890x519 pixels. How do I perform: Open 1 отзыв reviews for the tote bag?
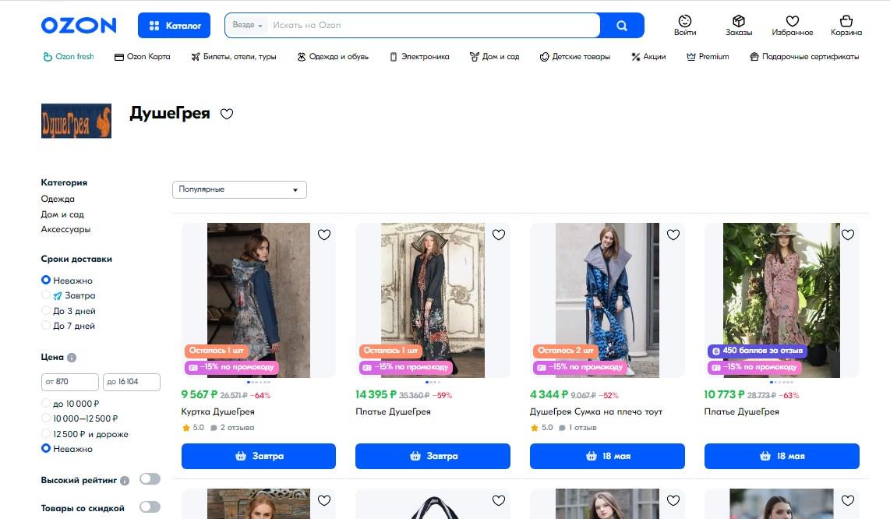pos(577,428)
